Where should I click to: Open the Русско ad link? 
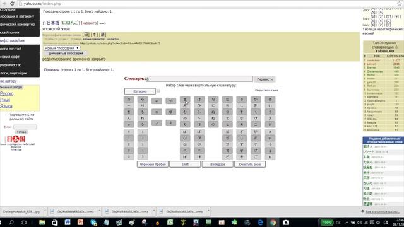7,94
